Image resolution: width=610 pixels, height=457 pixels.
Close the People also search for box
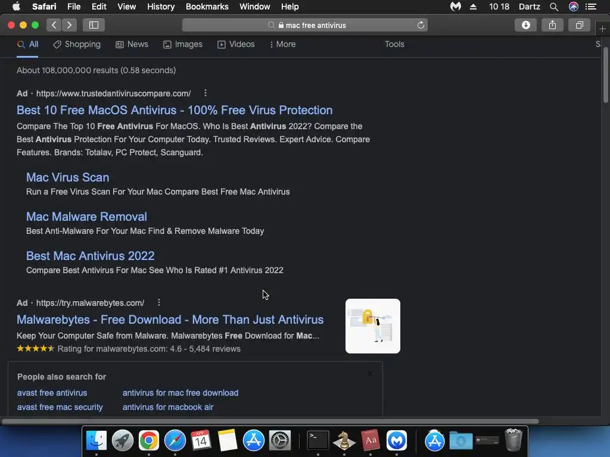[370, 374]
